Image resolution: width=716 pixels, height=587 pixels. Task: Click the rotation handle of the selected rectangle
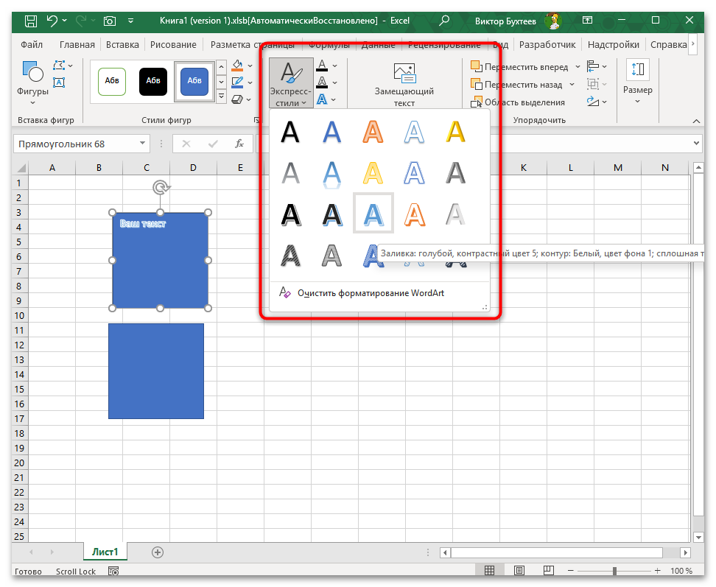pos(161,187)
